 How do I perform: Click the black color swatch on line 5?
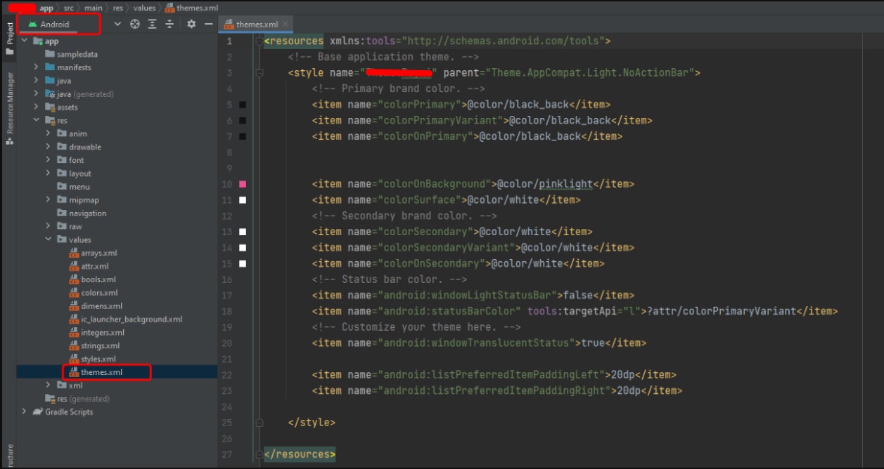[x=243, y=105]
